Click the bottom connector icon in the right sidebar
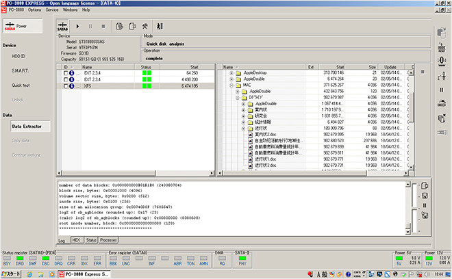452x279 pixels. pos(442,133)
